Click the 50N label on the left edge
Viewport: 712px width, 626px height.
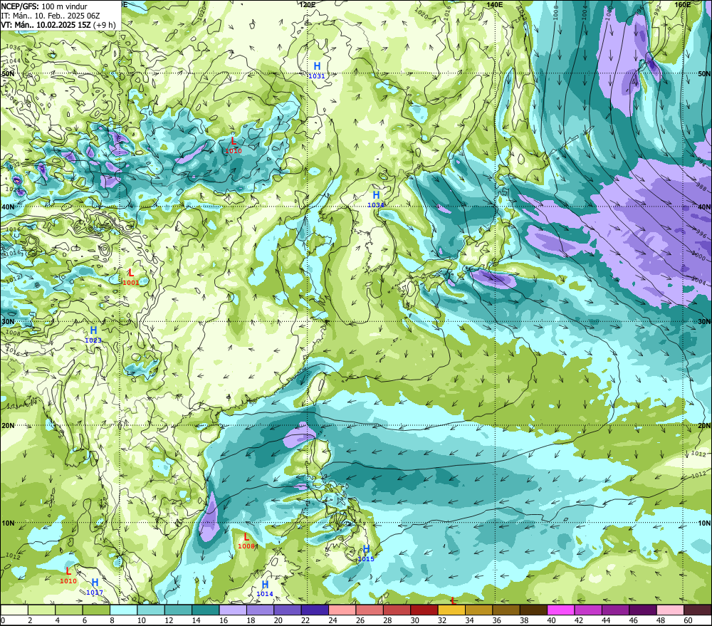(8, 73)
